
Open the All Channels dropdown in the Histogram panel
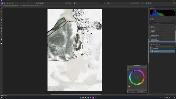[153, 9]
